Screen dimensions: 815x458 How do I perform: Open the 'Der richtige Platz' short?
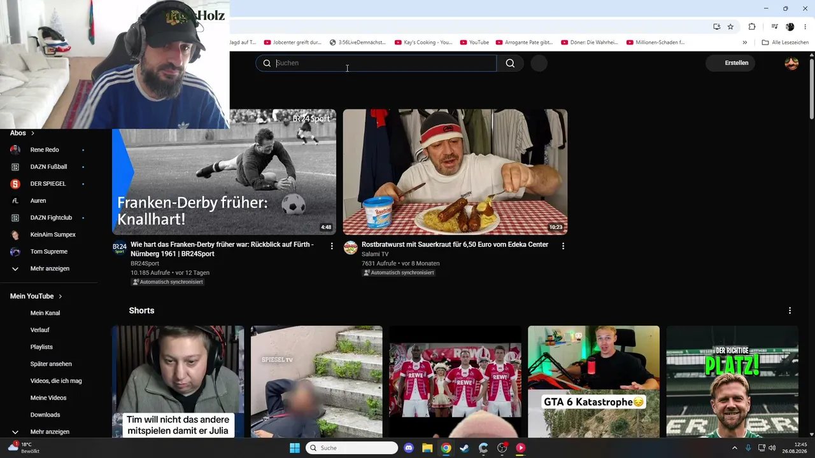[x=732, y=382]
